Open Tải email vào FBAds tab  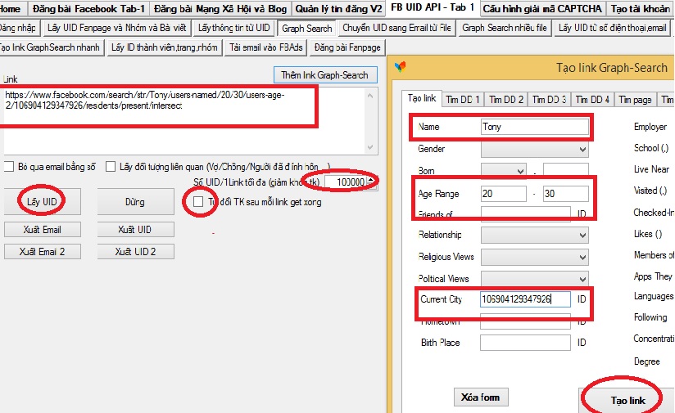[265, 47]
